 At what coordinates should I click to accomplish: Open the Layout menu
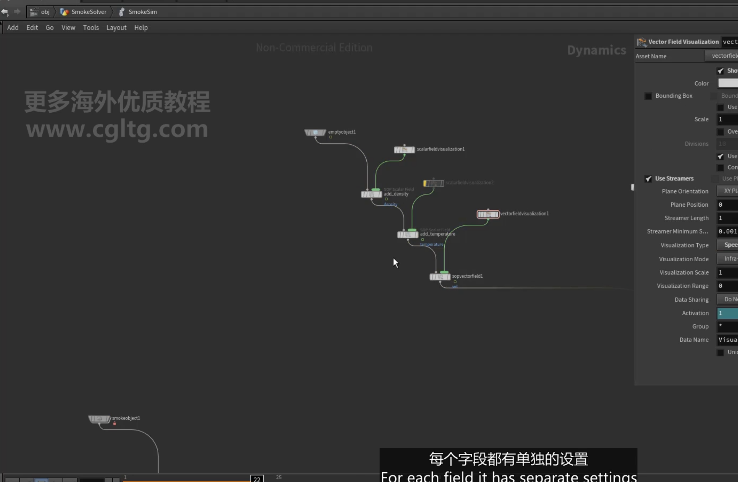117,28
